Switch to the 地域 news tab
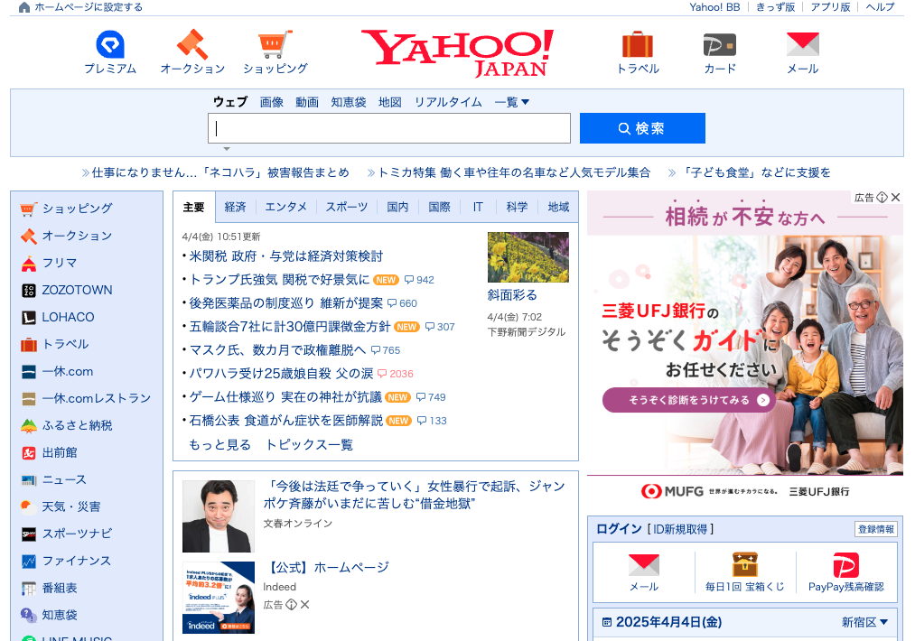 point(558,207)
